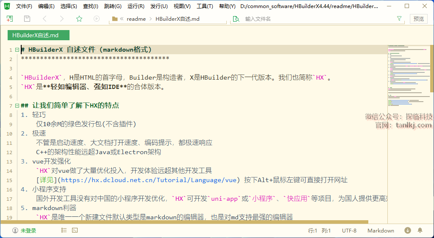Click the 预览 preview button
Image resolution: width=434 pixels, height=238 pixels.
418,19
